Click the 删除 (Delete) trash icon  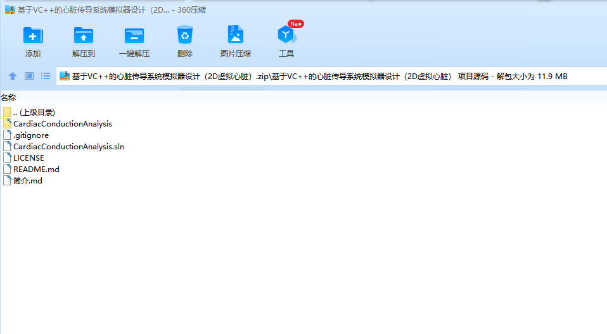pyautogui.click(x=184, y=35)
